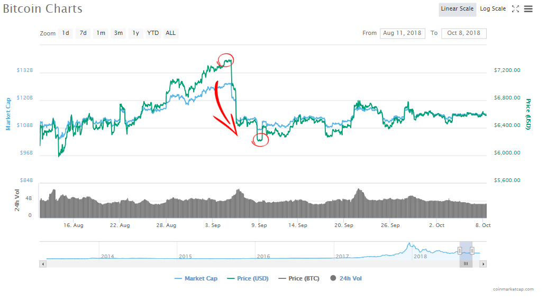Click the scrollbar left arrow
547x299 pixels.
(42, 263)
